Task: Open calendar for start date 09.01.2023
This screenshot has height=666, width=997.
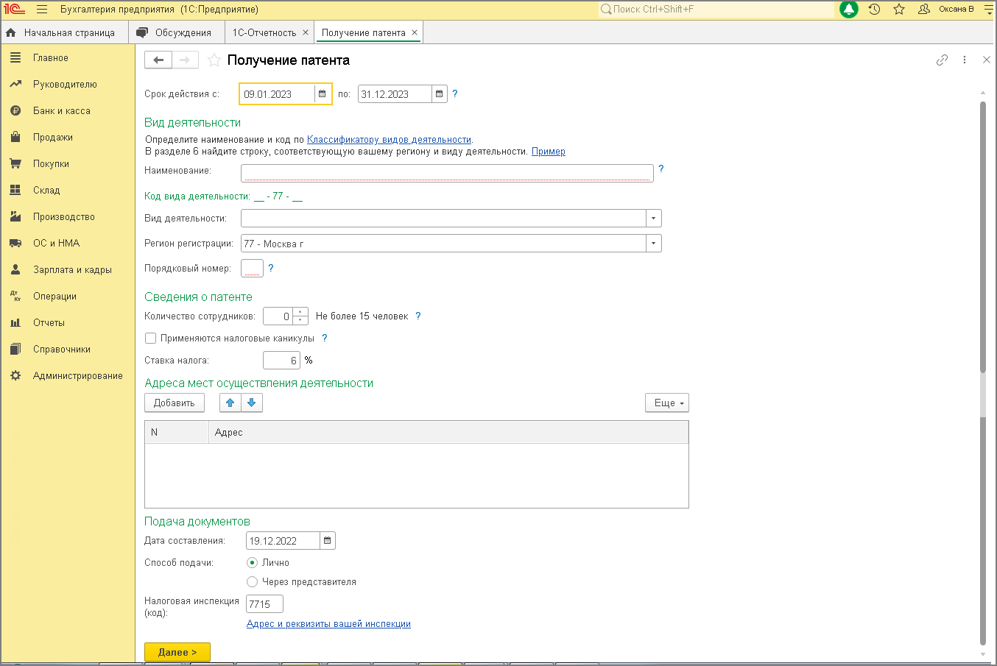Action: [323, 94]
